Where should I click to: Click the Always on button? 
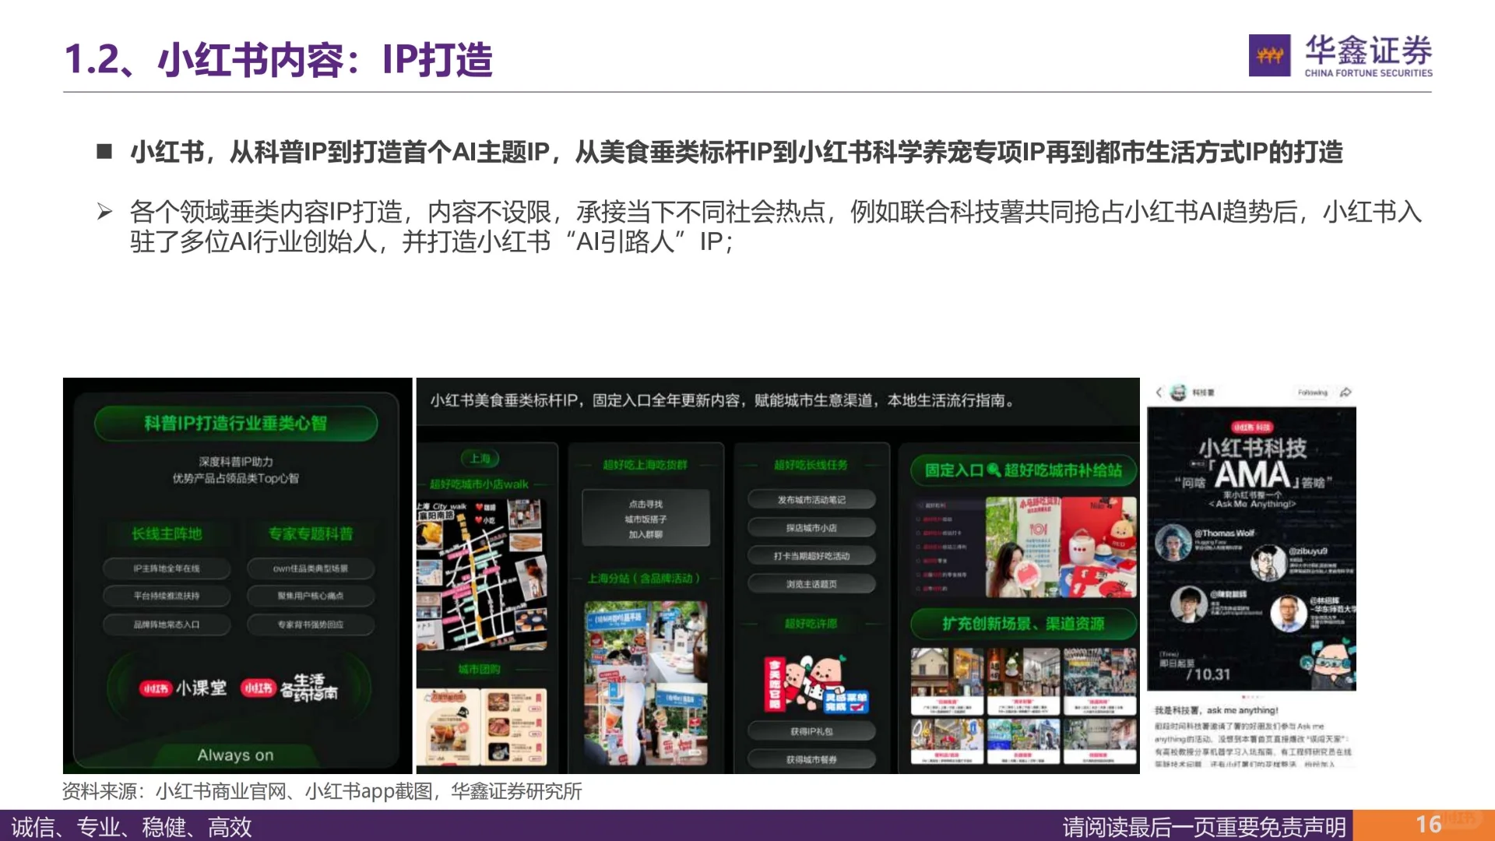235,755
